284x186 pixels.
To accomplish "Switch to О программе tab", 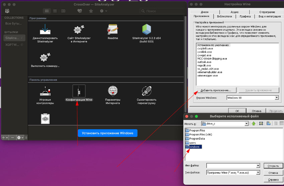I will click(267, 12).
